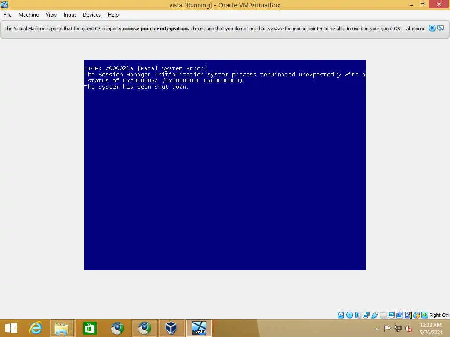The width and height of the screenshot is (450, 337).
Task: Click the keyboard capture green arrow icon
Action: click(x=425, y=315)
